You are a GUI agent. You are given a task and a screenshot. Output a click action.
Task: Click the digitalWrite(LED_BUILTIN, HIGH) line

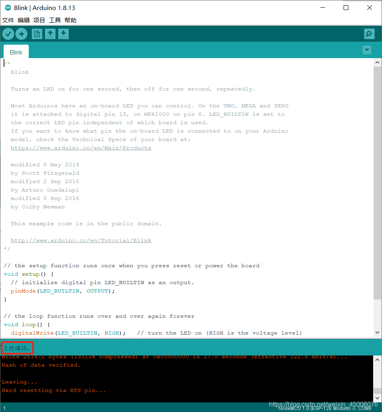pos(68,333)
